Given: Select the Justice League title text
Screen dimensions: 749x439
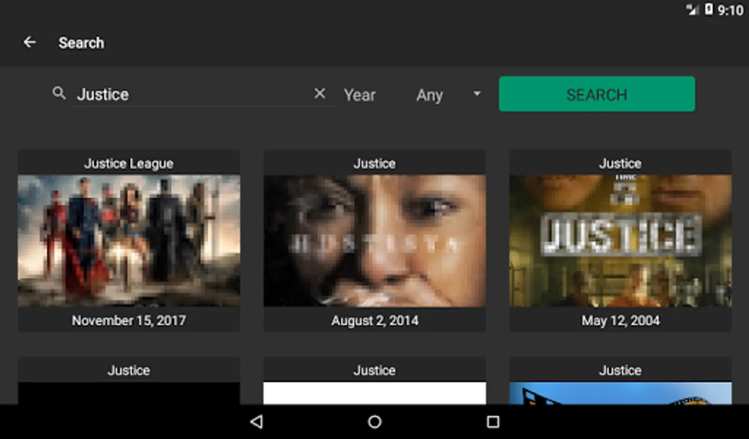Looking at the screenshot, I should tap(129, 163).
